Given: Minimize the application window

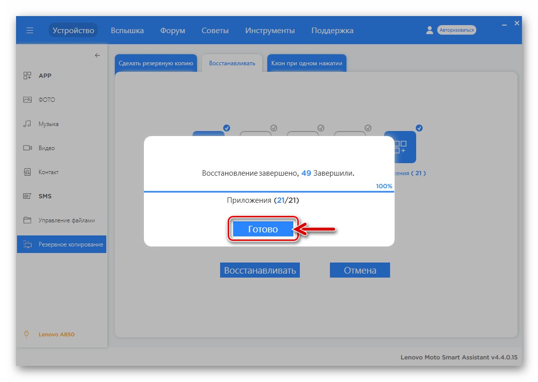Looking at the screenshot, I should point(504,25).
